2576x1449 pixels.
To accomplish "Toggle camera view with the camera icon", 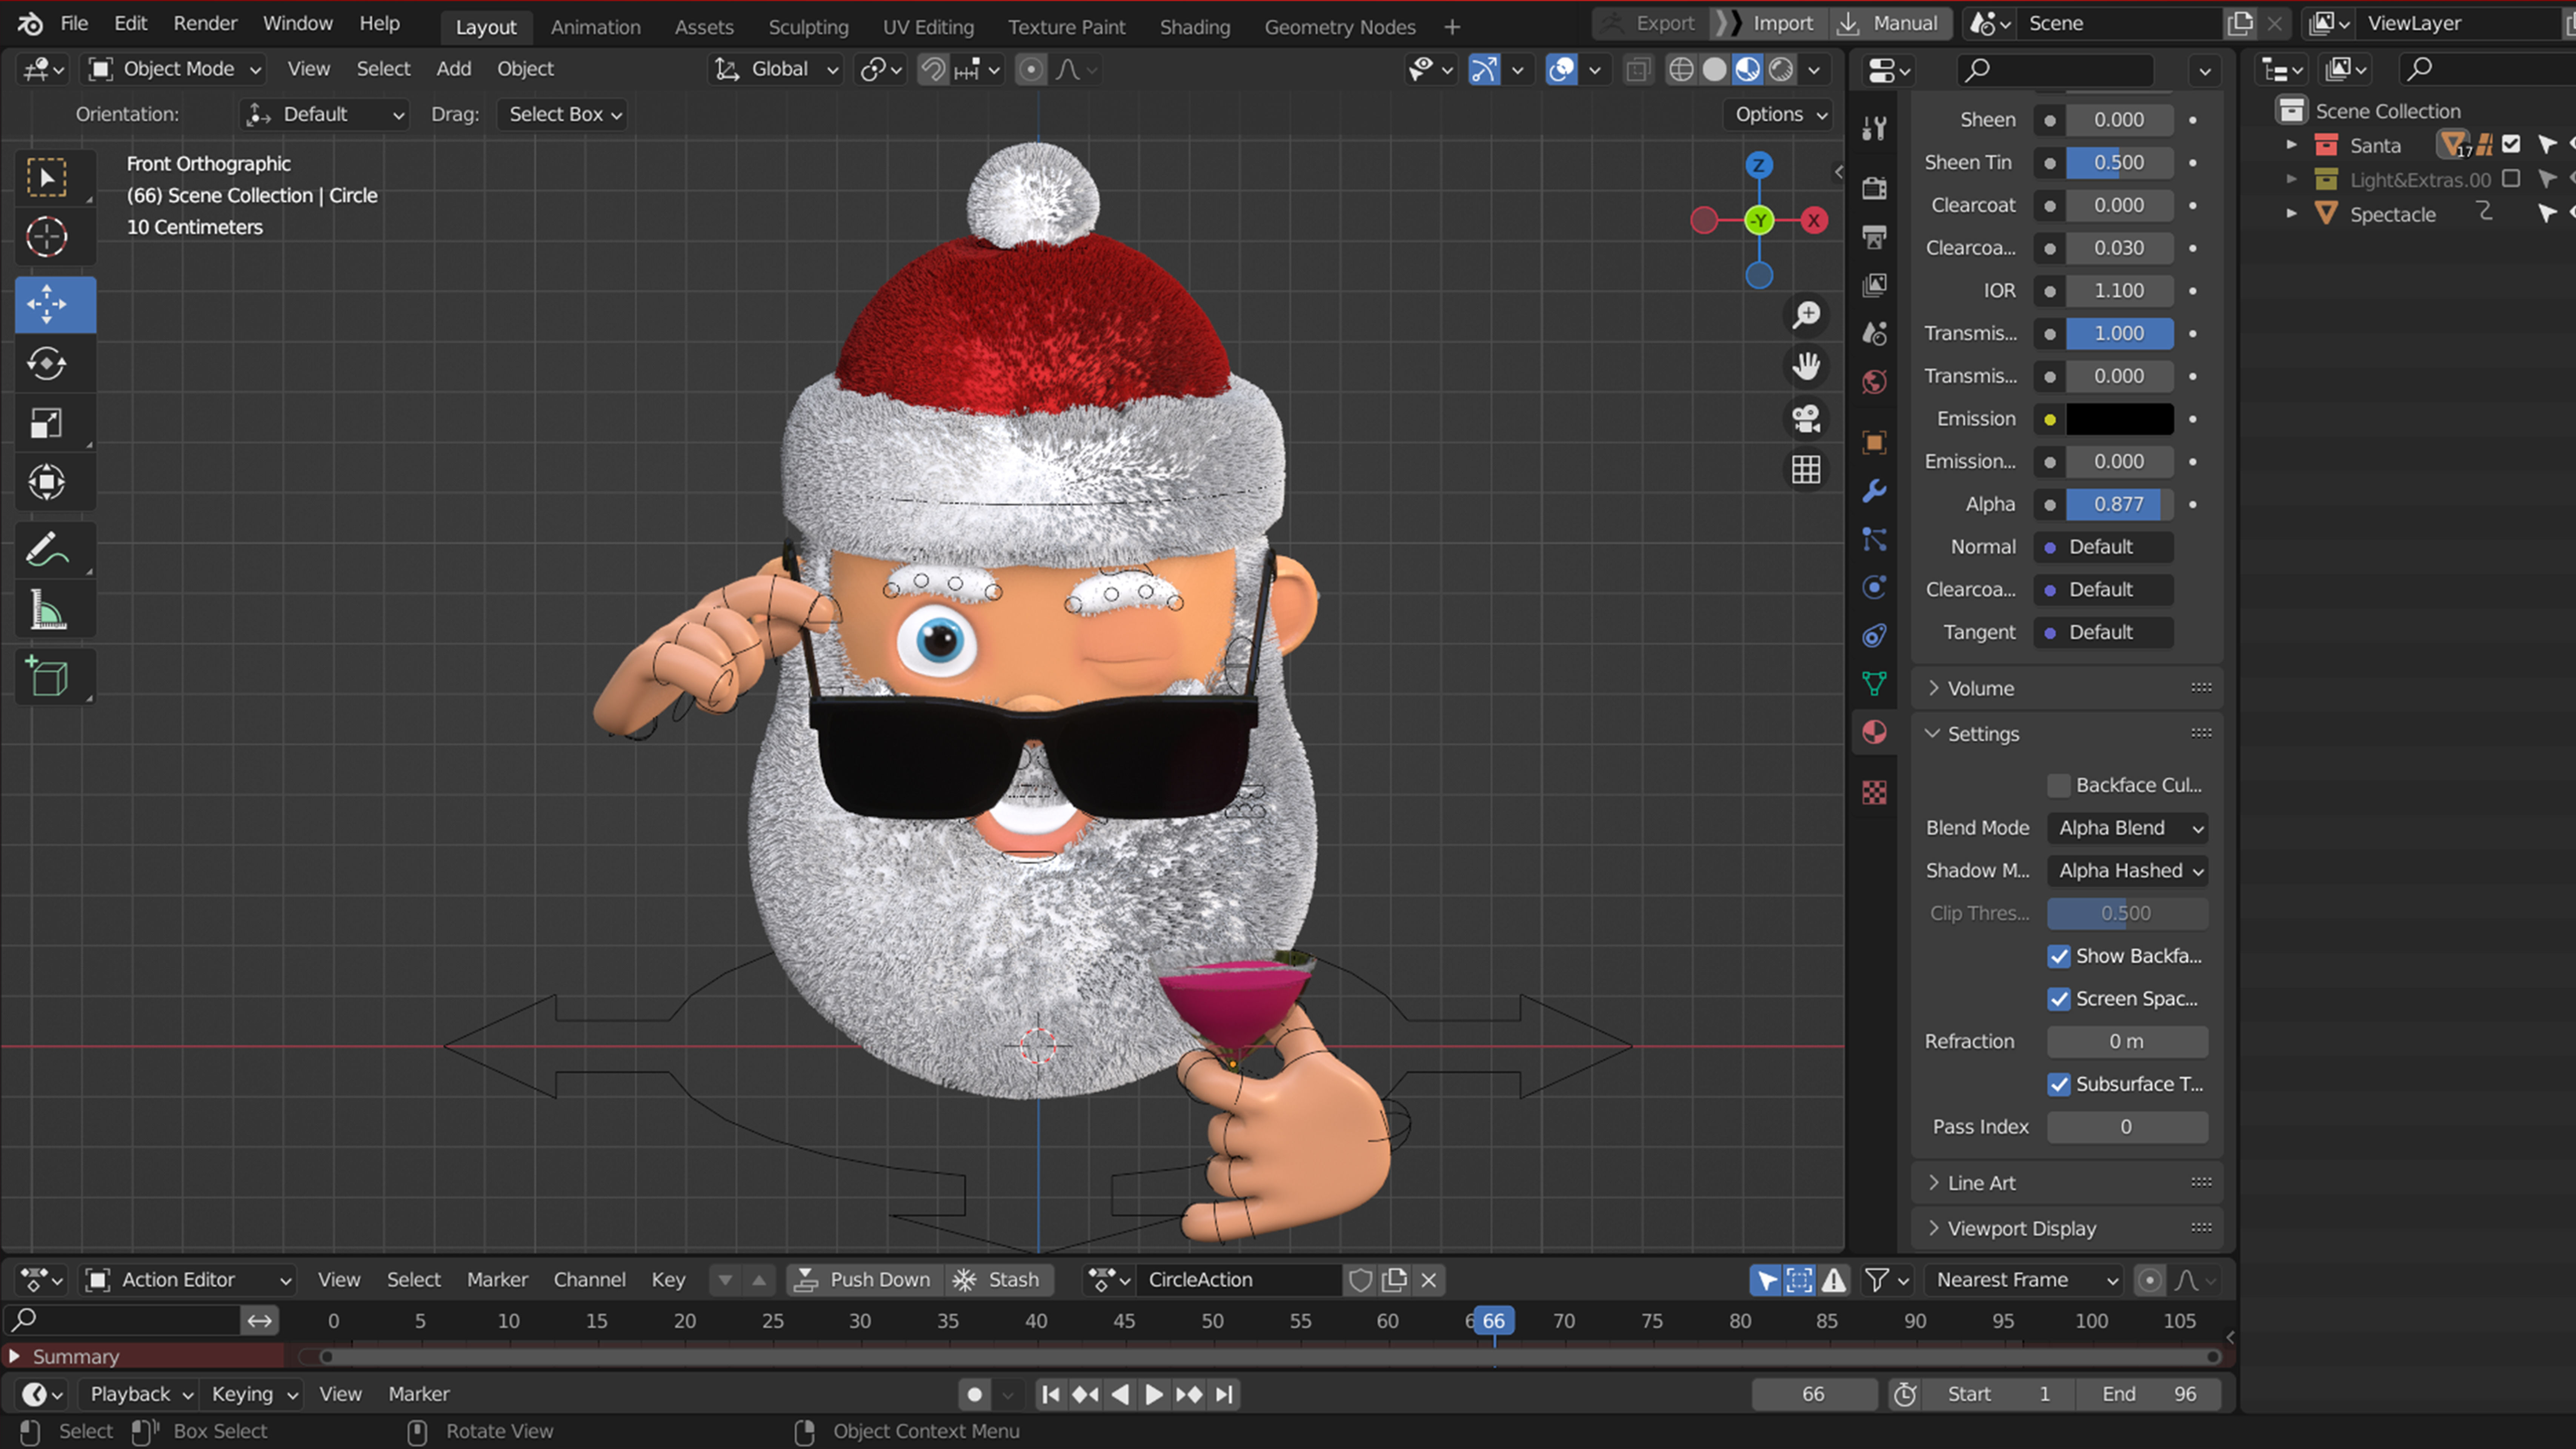I will (1806, 418).
